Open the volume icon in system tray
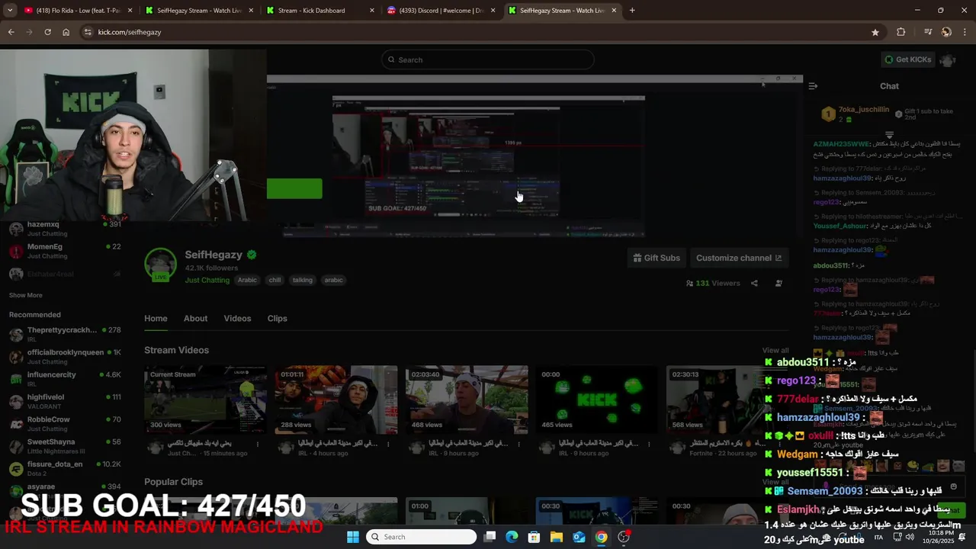The image size is (976, 549). click(909, 537)
